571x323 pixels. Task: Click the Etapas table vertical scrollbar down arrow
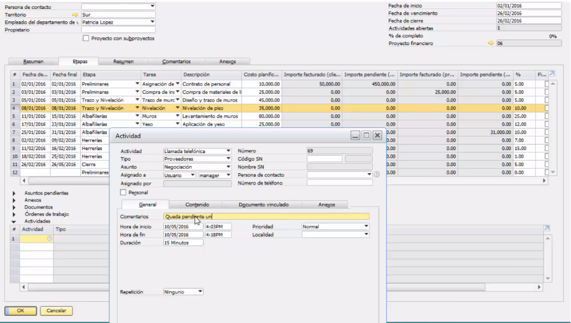pyautogui.click(x=553, y=172)
